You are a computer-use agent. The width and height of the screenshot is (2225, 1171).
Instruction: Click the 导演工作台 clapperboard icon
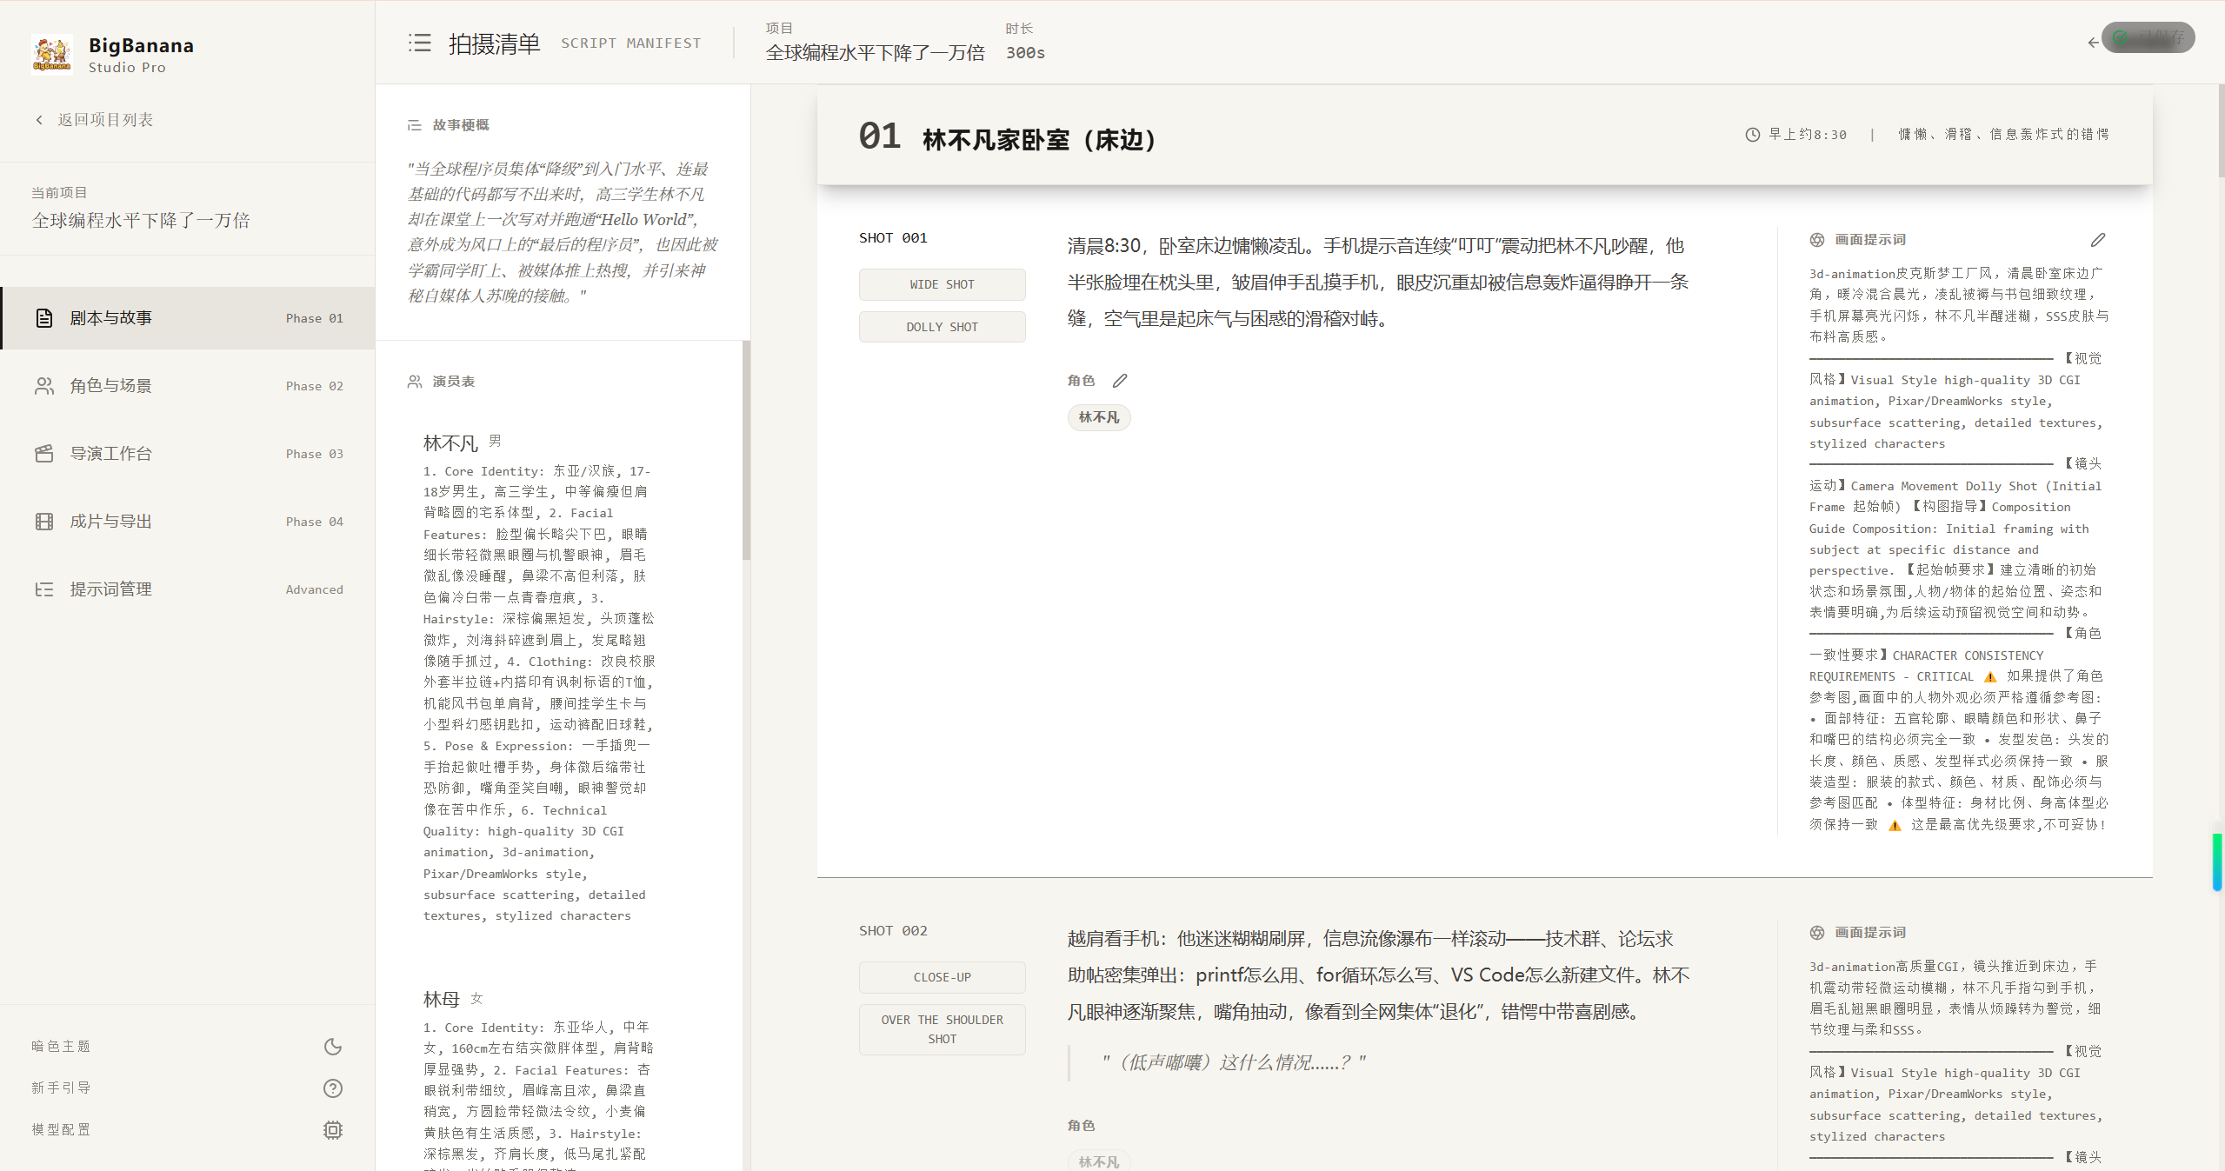tap(44, 454)
